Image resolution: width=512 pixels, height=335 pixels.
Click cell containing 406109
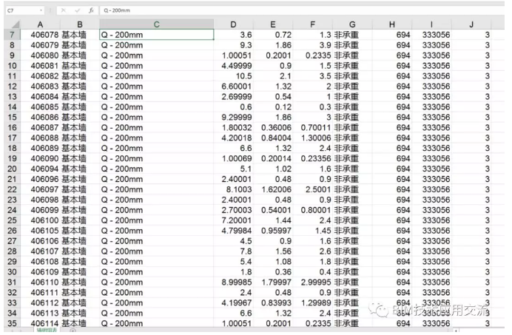41,272
